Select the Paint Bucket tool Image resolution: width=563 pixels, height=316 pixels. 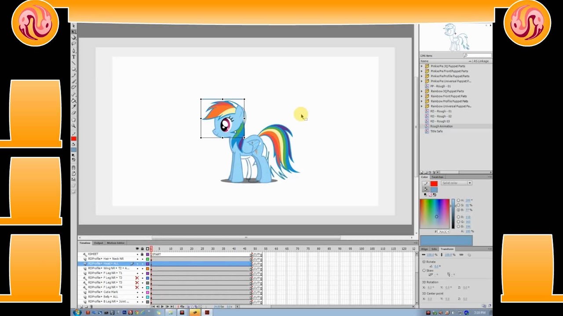(74, 101)
